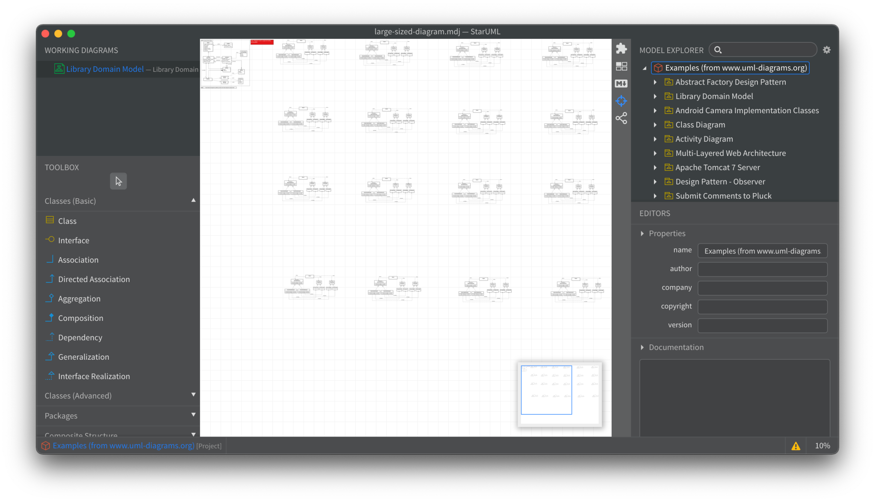Open the Extensions puzzle icon

(622, 48)
